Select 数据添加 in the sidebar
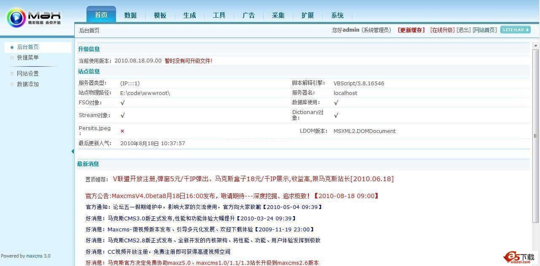 [x=28, y=84]
